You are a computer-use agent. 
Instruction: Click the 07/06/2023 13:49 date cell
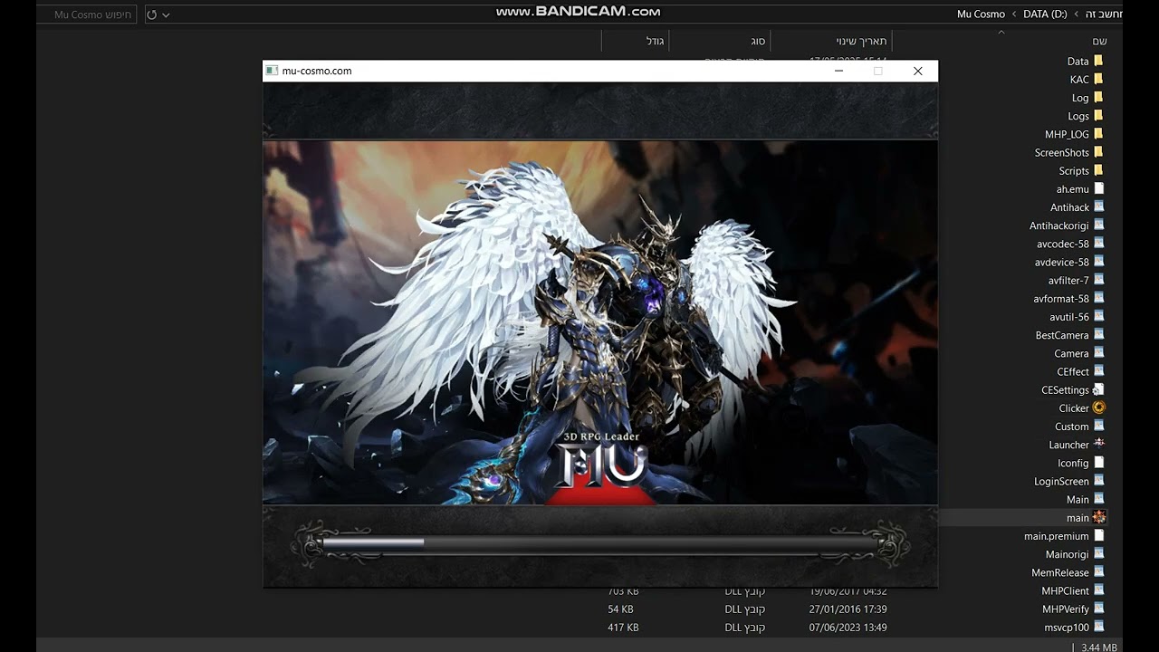tap(848, 628)
